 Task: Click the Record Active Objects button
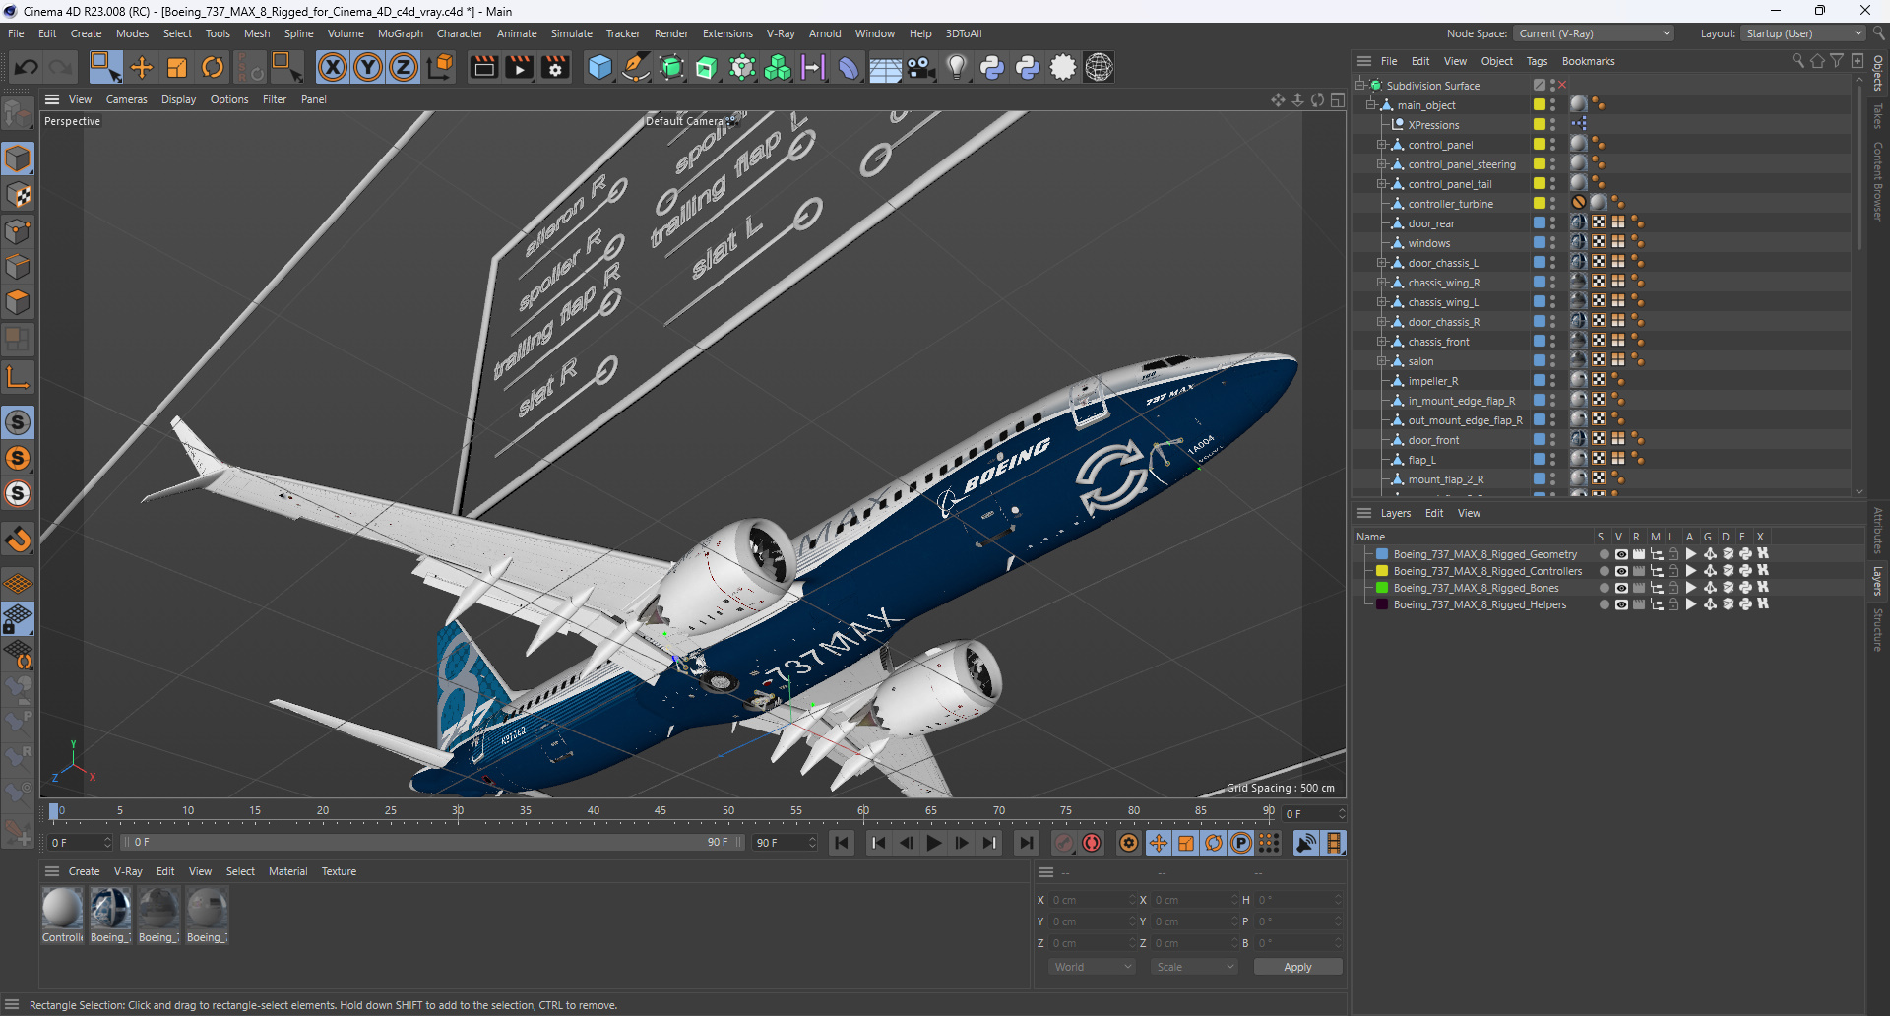tap(1064, 843)
